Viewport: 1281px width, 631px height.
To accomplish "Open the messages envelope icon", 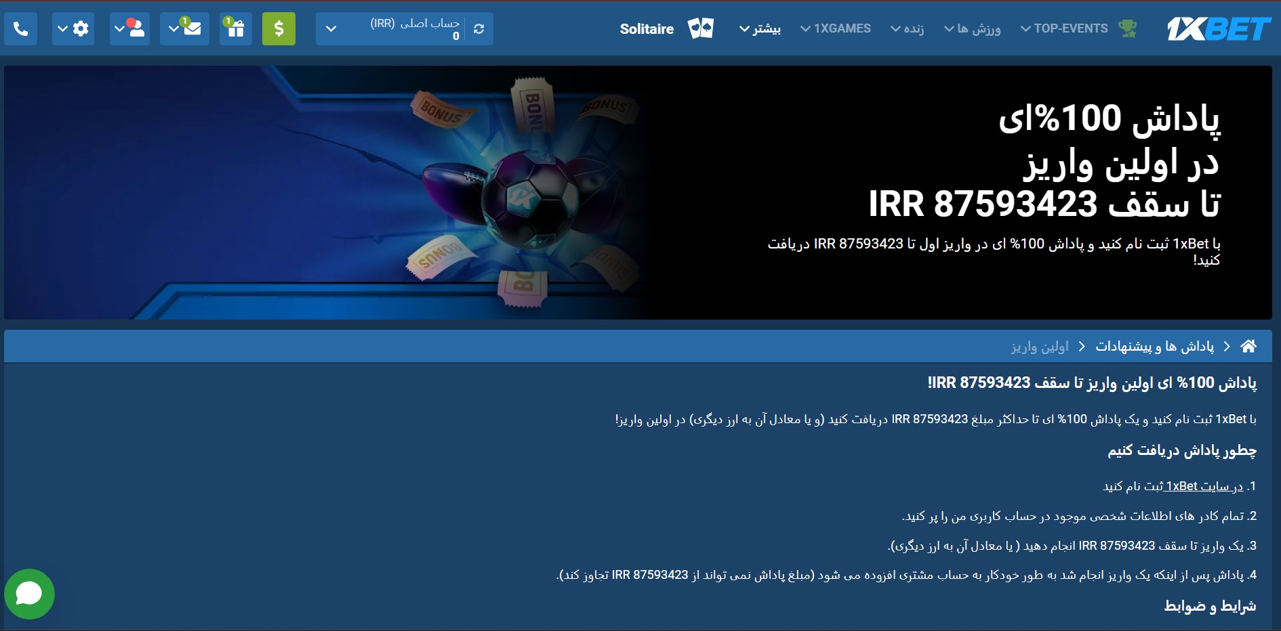I will (192, 28).
